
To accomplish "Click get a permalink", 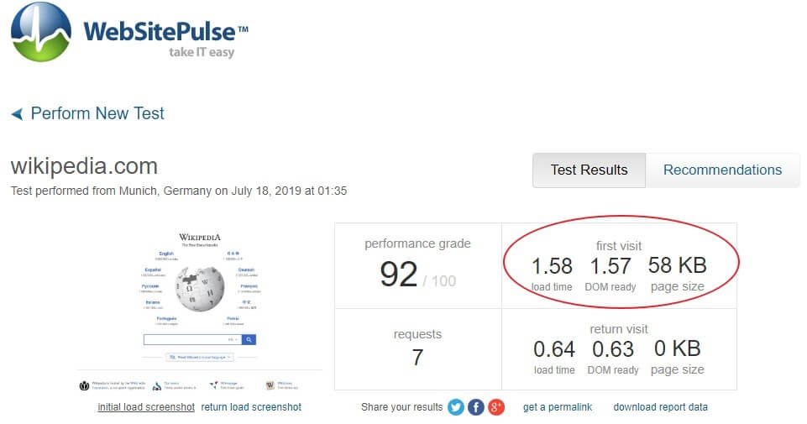I will (558, 407).
